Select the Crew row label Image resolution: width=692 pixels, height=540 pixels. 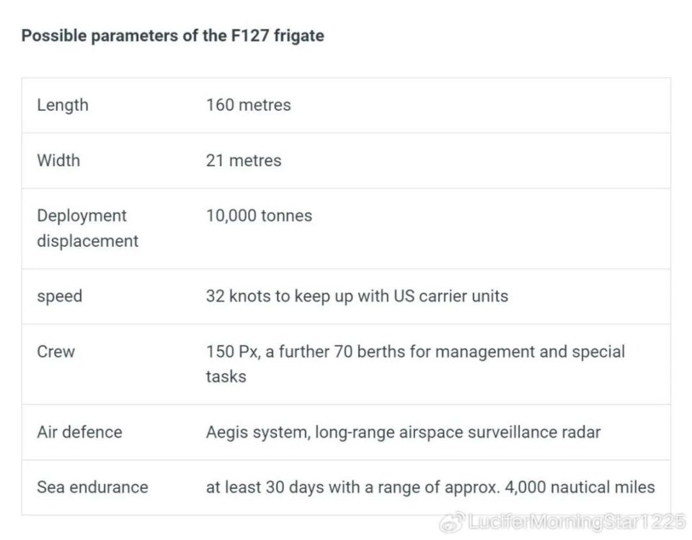56,352
